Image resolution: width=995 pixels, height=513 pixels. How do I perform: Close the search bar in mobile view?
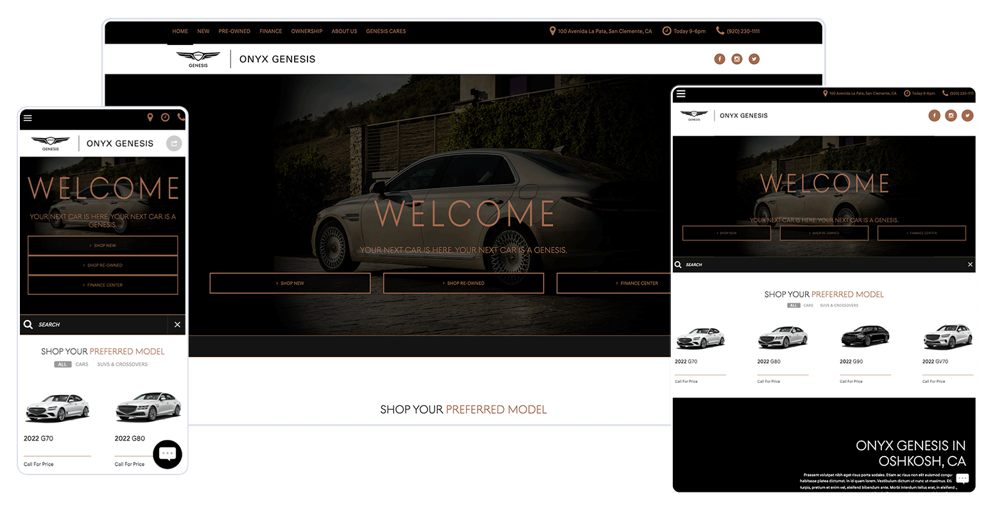coord(177,324)
